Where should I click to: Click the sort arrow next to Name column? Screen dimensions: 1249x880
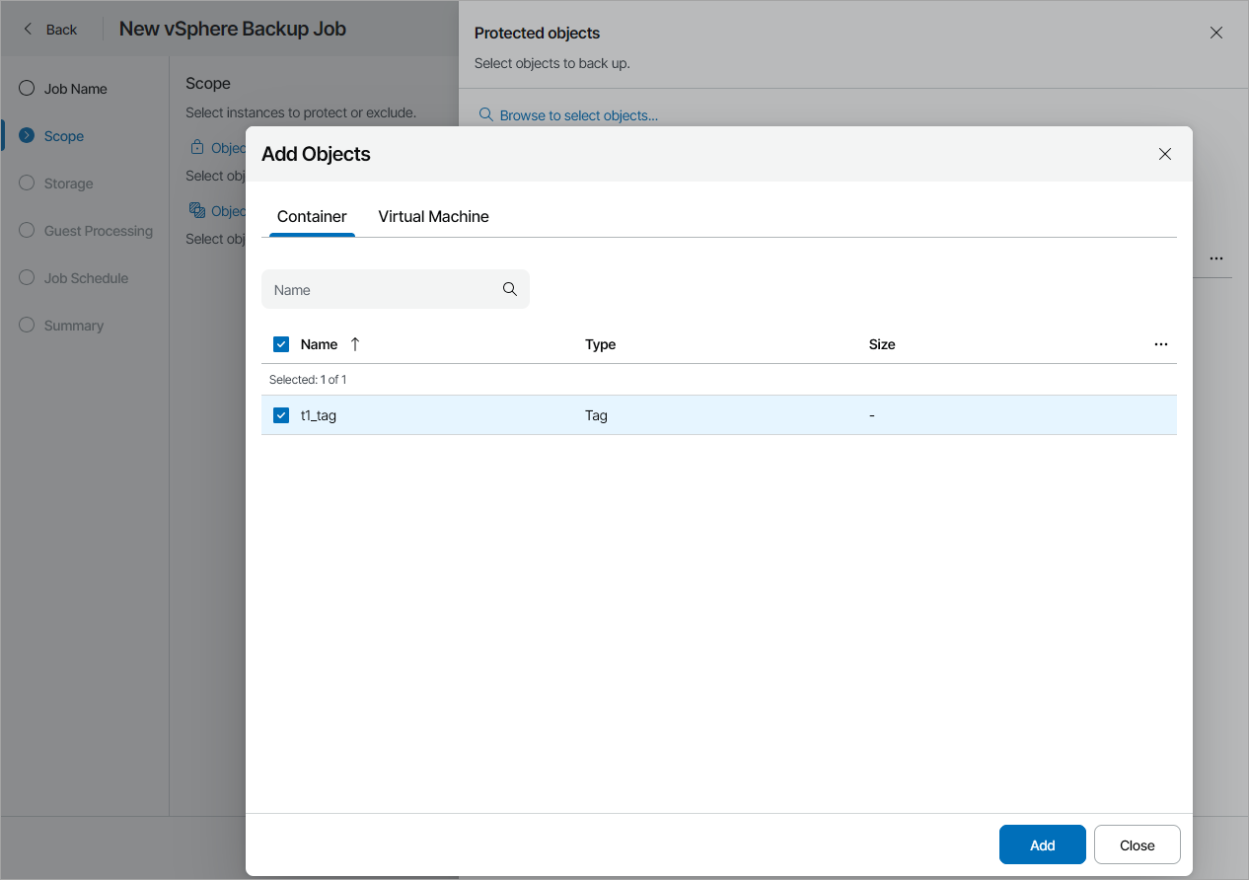point(355,344)
